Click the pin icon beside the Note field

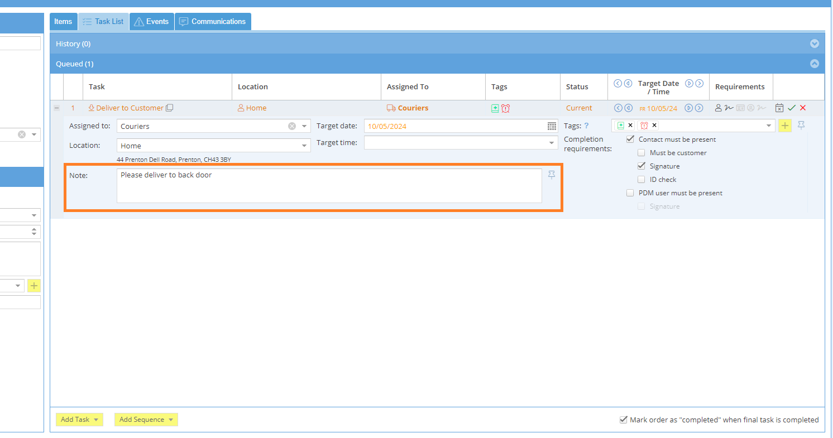click(552, 175)
